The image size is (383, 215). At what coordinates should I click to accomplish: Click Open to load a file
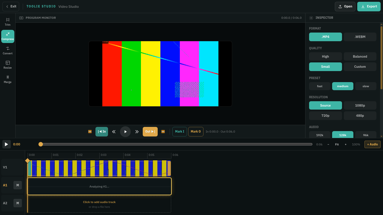pyautogui.click(x=345, y=7)
